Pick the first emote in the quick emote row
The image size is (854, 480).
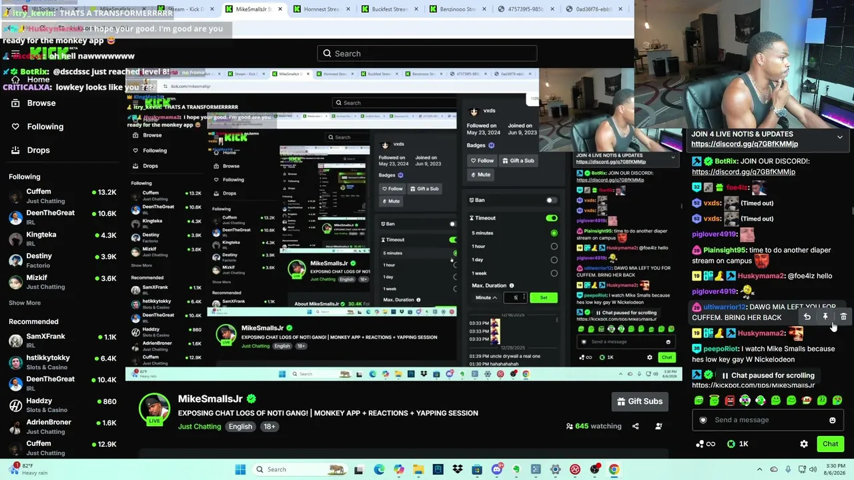tap(699, 401)
